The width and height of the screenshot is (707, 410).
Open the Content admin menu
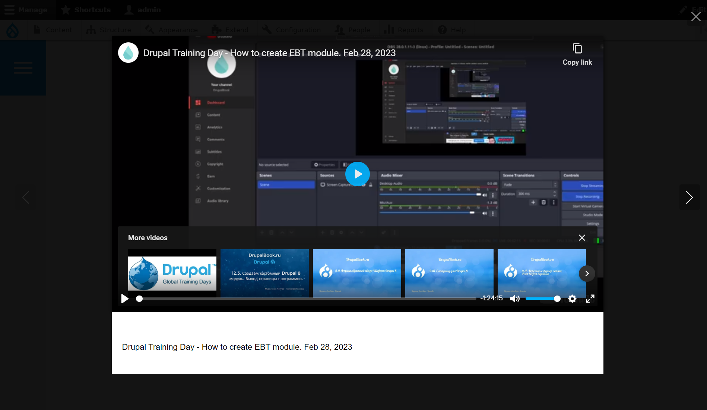point(53,30)
